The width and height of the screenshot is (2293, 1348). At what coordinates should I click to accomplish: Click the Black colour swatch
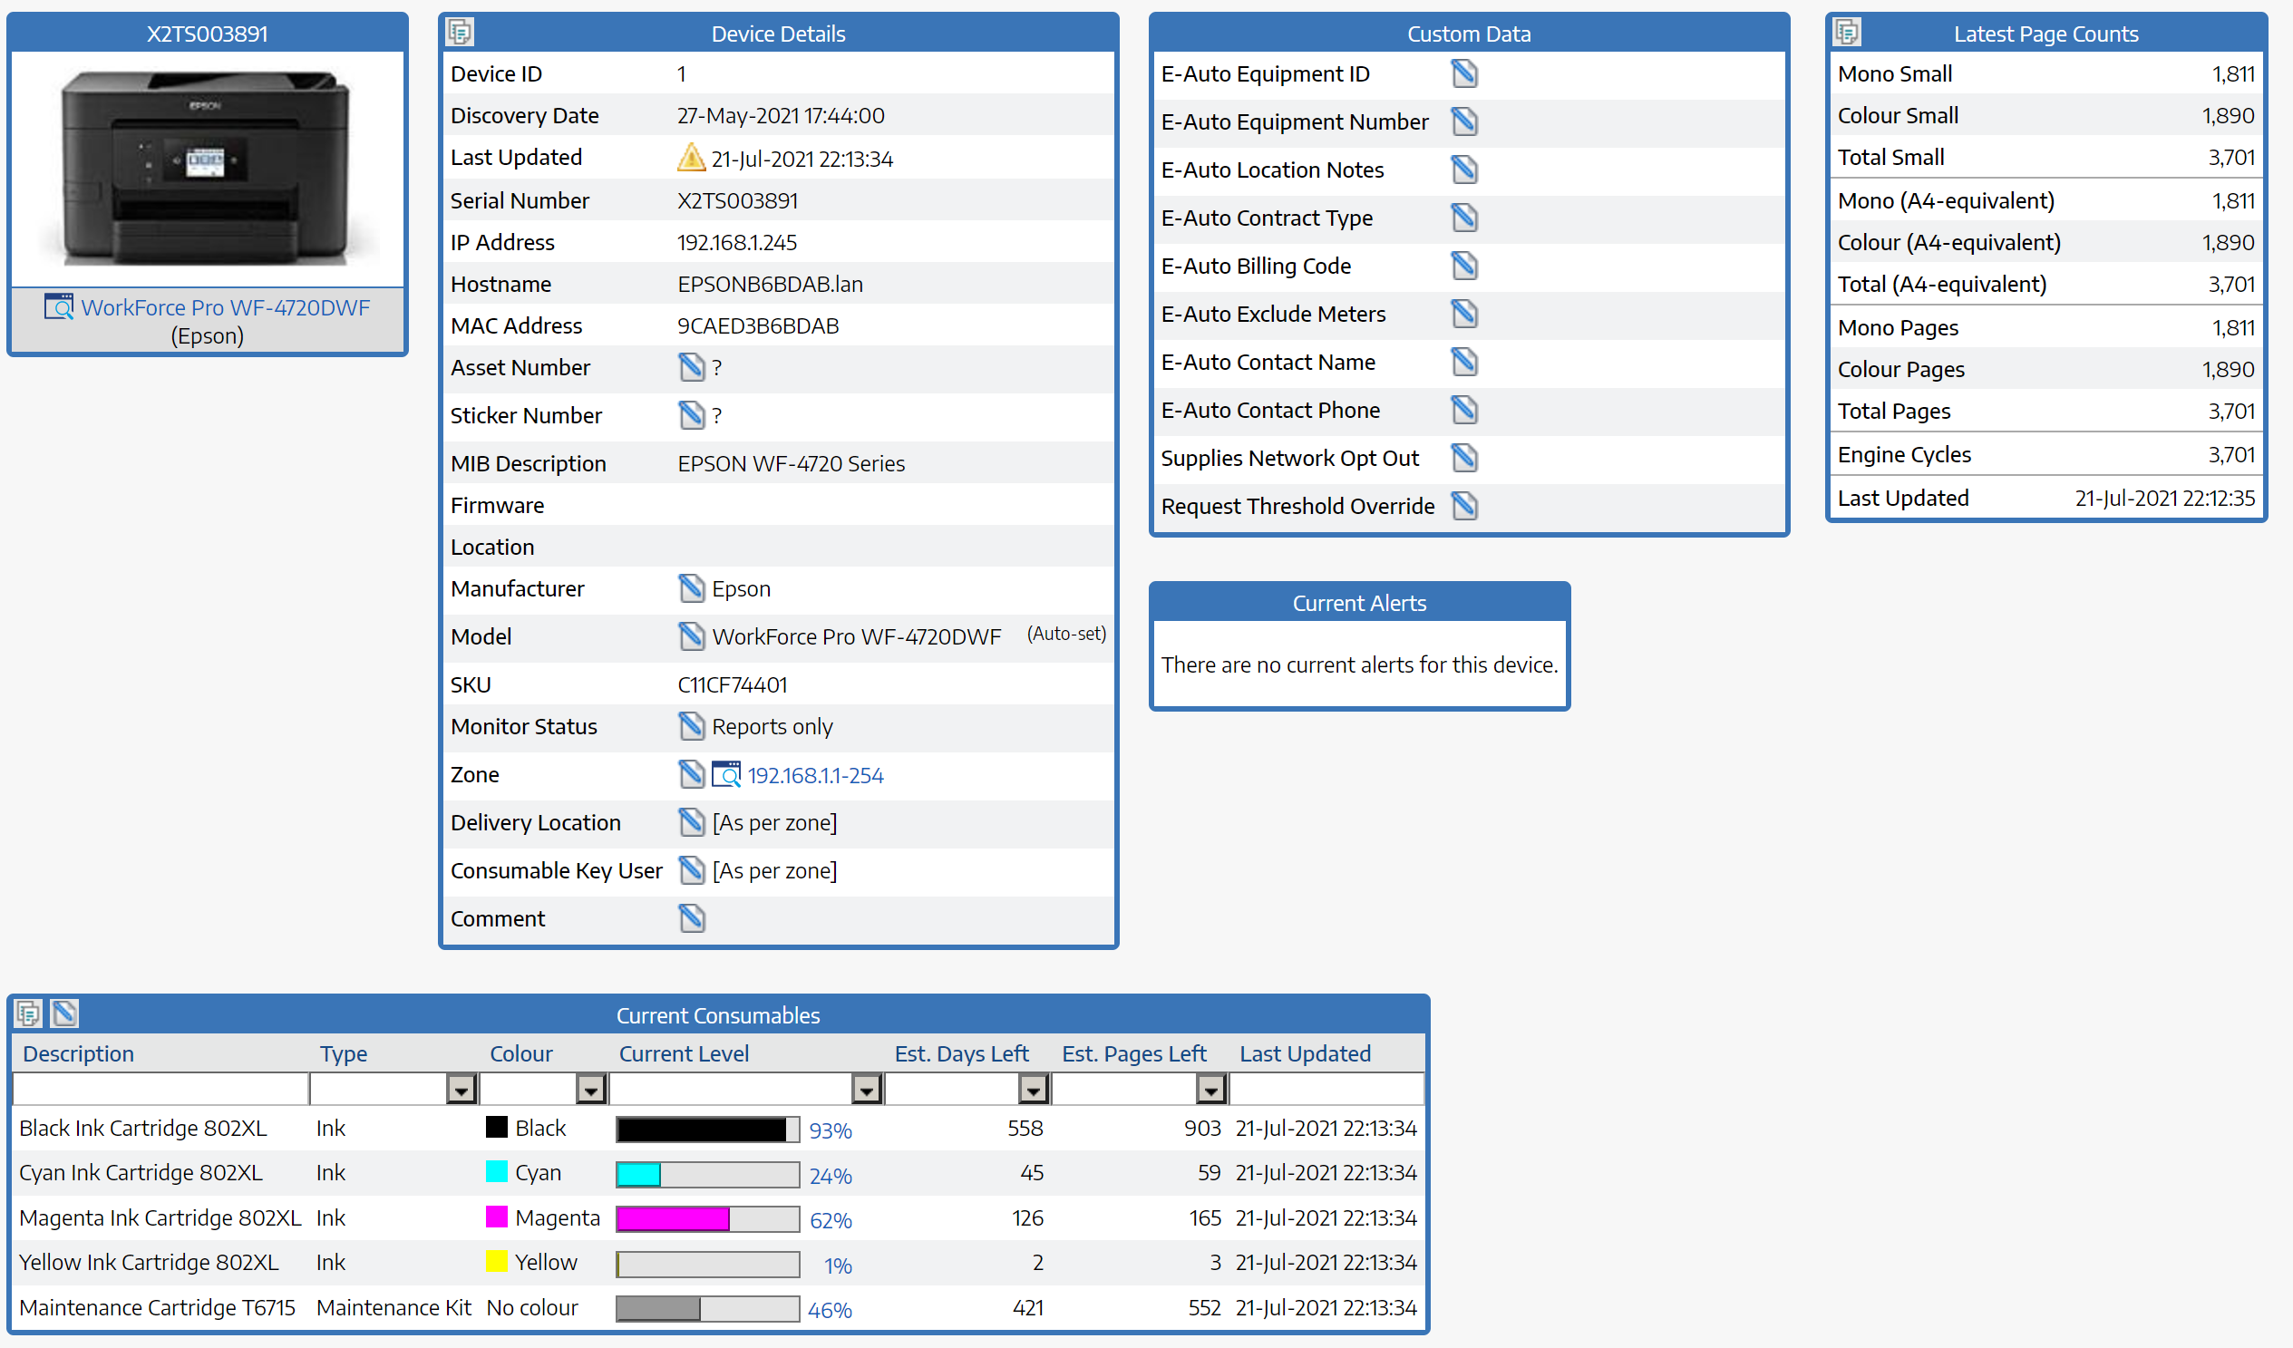(496, 1128)
